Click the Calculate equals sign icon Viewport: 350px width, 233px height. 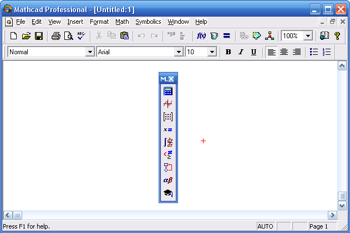(x=226, y=35)
